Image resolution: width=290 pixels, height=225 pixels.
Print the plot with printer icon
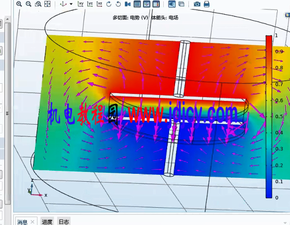pos(207,4)
